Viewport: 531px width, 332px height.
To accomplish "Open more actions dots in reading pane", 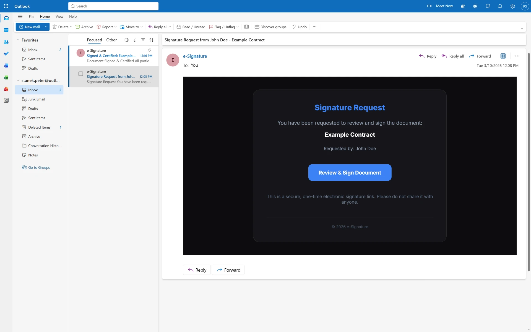I will [517, 56].
